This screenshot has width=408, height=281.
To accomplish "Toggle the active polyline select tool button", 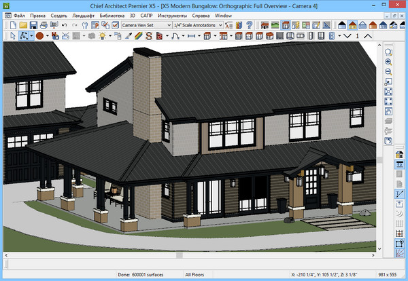I will (x=24, y=36).
